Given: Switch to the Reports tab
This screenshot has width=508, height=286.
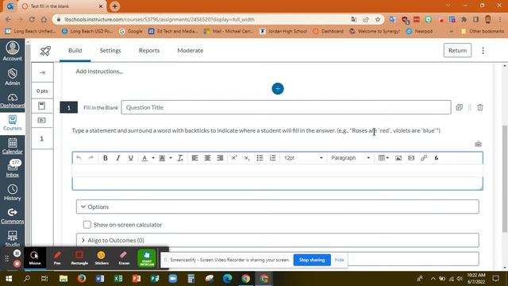Looking at the screenshot, I should click(149, 51).
